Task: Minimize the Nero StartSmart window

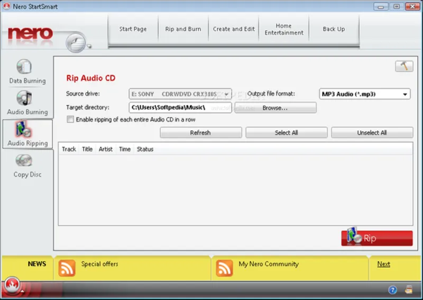Action: point(381,6)
